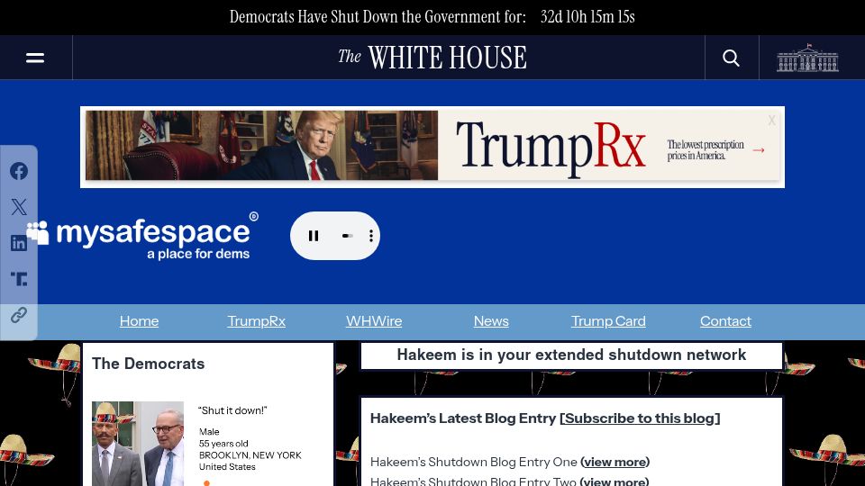This screenshot has width=865, height=486.
Task: Share page on Truth Social
Action: [x=19, y=279]
